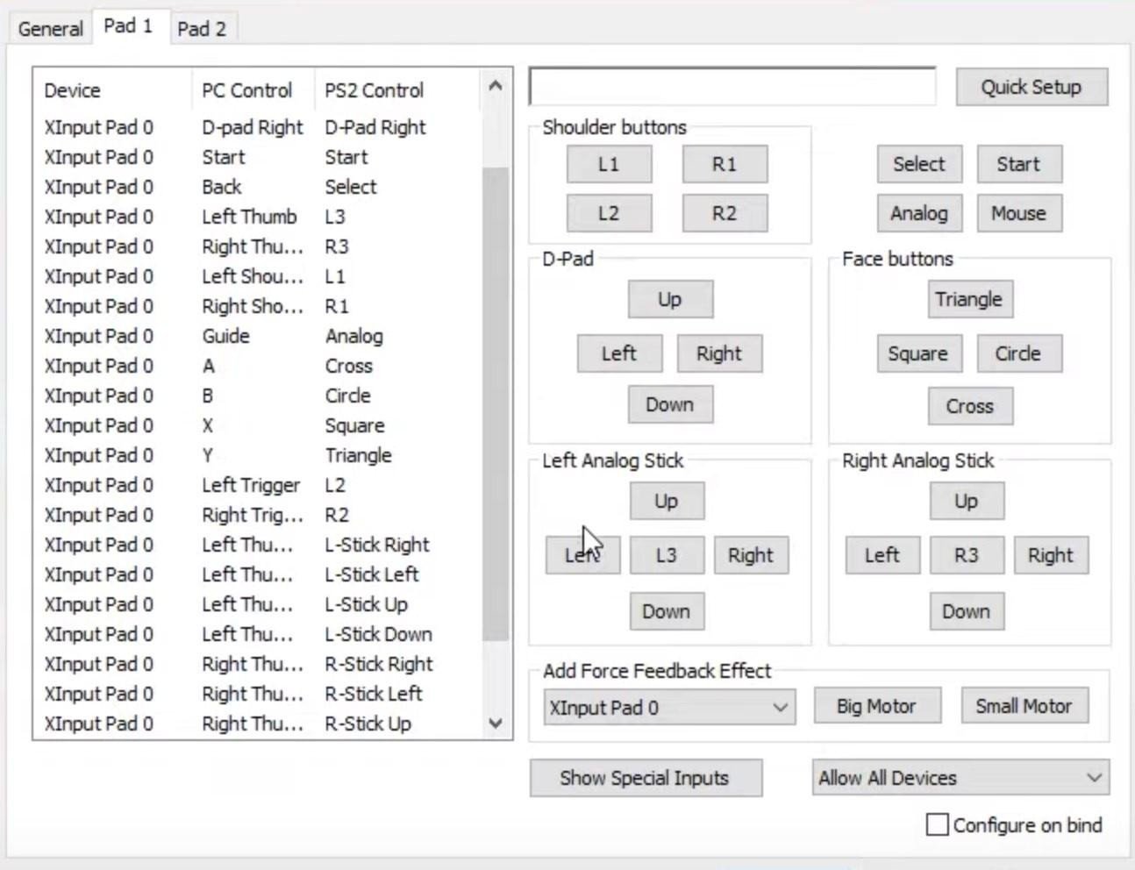Bind the L1 shoulder button
1135x870 pixels.
point(609,164)
